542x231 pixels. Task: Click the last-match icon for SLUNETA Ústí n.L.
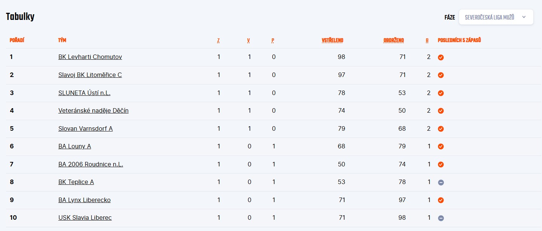441,93
